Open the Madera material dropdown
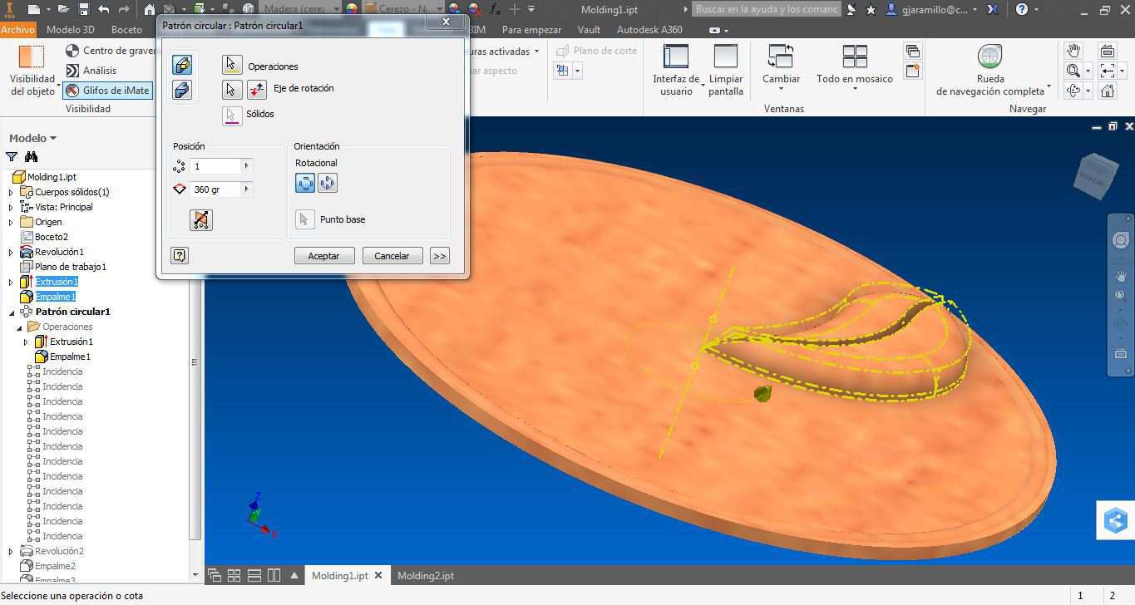This screenshot has height=605, width=1135. (x=301, y=9)
